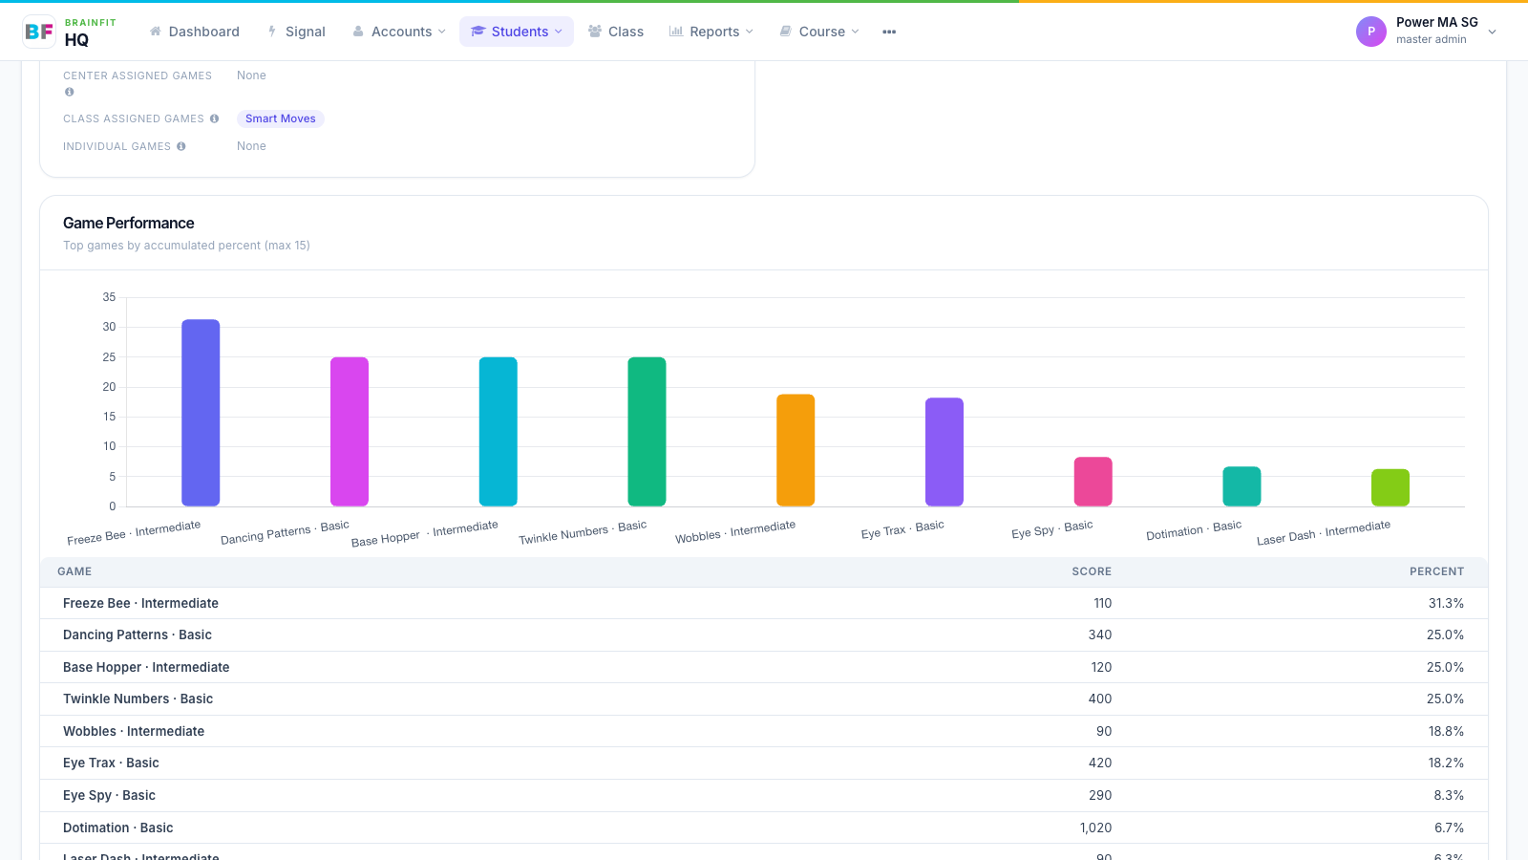Click the Signal lightning icon
The height and width of the screenshot is (860, 1528).
(x=272, y=32)
